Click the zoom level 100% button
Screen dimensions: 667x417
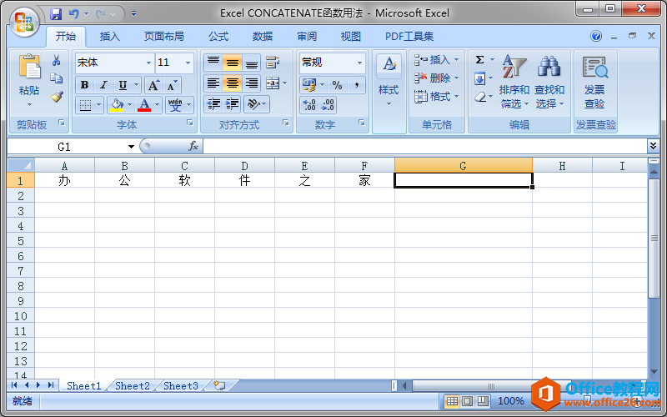[x=510, y=401]
